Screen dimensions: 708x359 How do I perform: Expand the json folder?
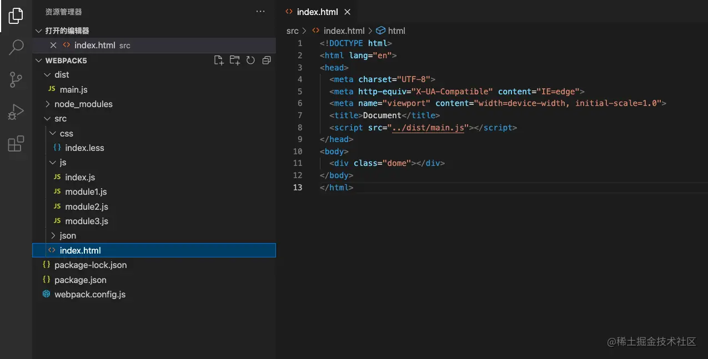point(154,236)
